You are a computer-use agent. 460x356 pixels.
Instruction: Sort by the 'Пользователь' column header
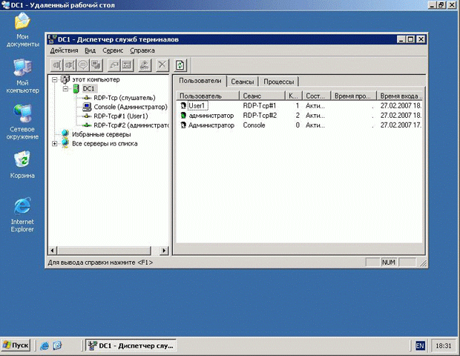[208, 96]
